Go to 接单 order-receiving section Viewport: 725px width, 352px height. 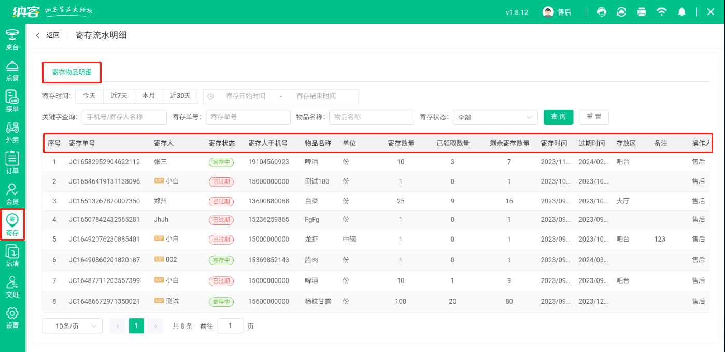click(12, 102)
